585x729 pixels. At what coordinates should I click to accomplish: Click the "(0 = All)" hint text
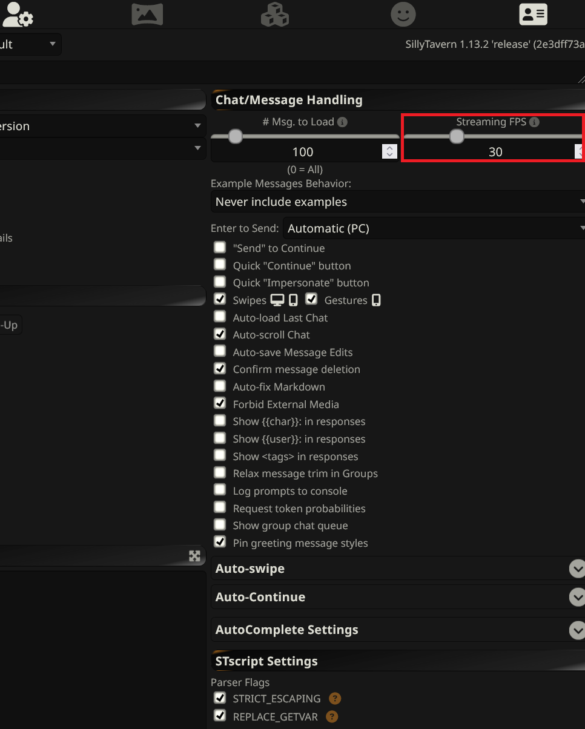click(x=305, y=170)
